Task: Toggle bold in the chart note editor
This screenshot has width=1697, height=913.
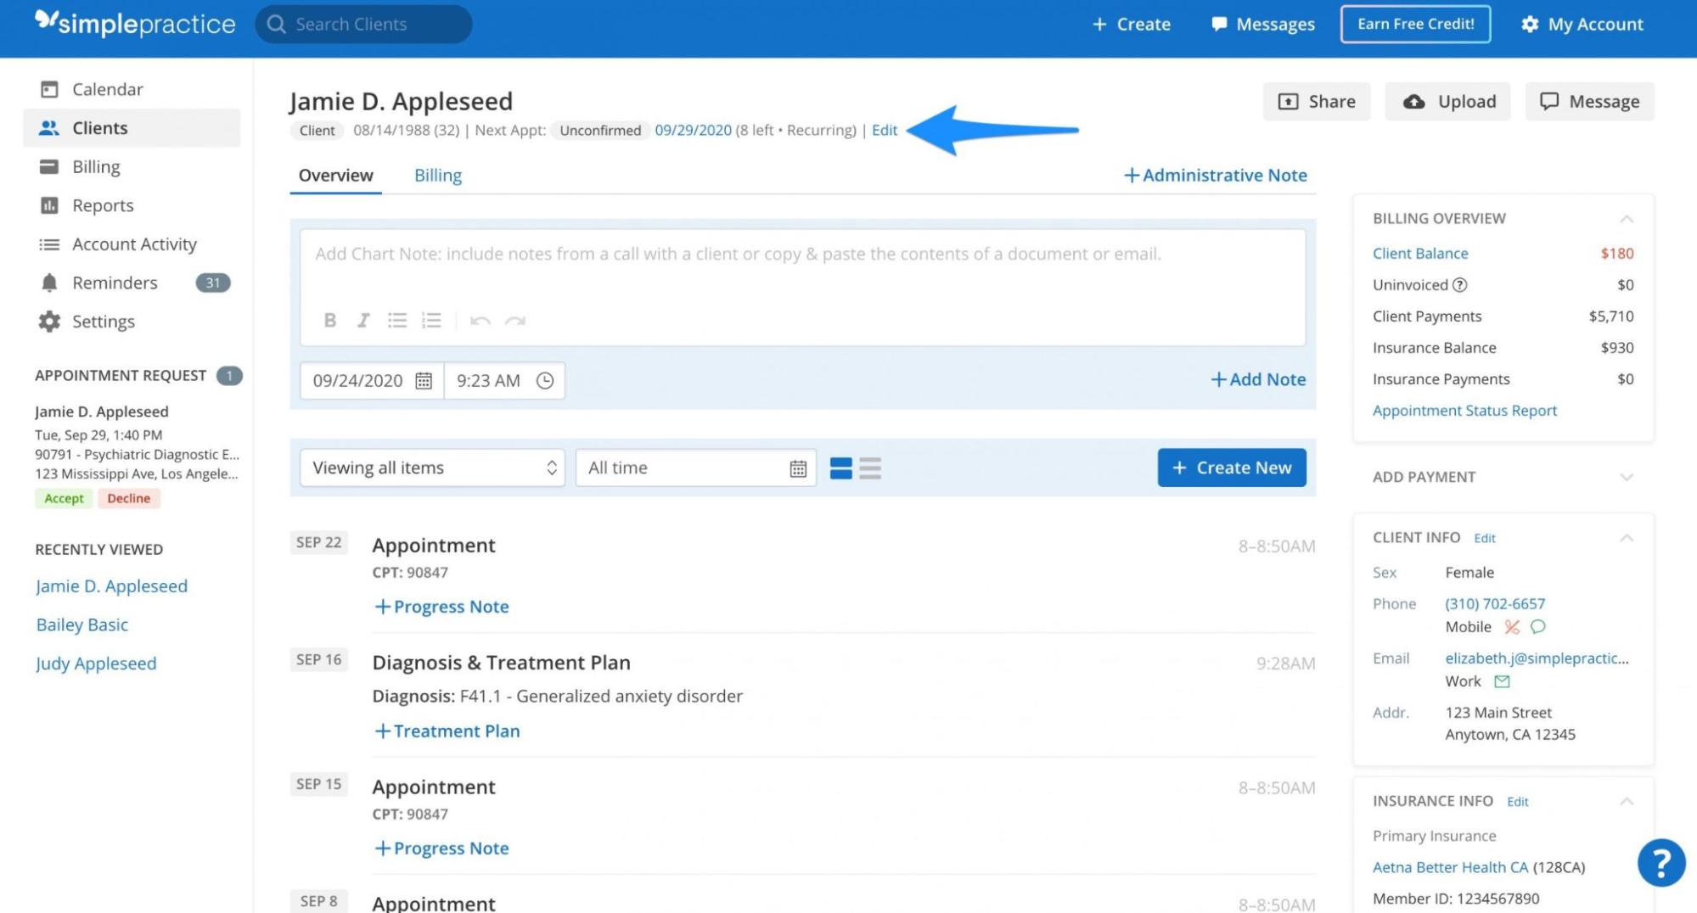Action: click(329, 320)
